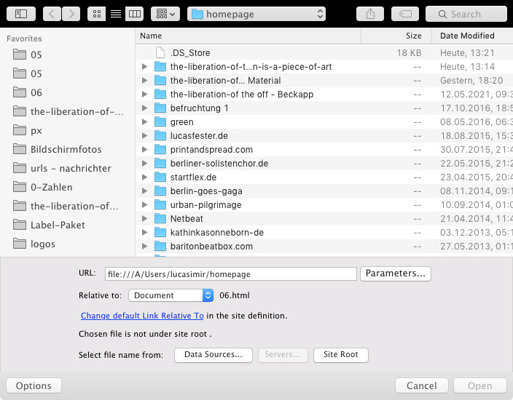Sort by the Size column header

click(396, 36)
